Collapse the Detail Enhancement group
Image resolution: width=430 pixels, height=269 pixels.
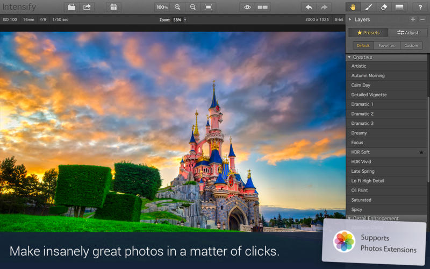349,218
